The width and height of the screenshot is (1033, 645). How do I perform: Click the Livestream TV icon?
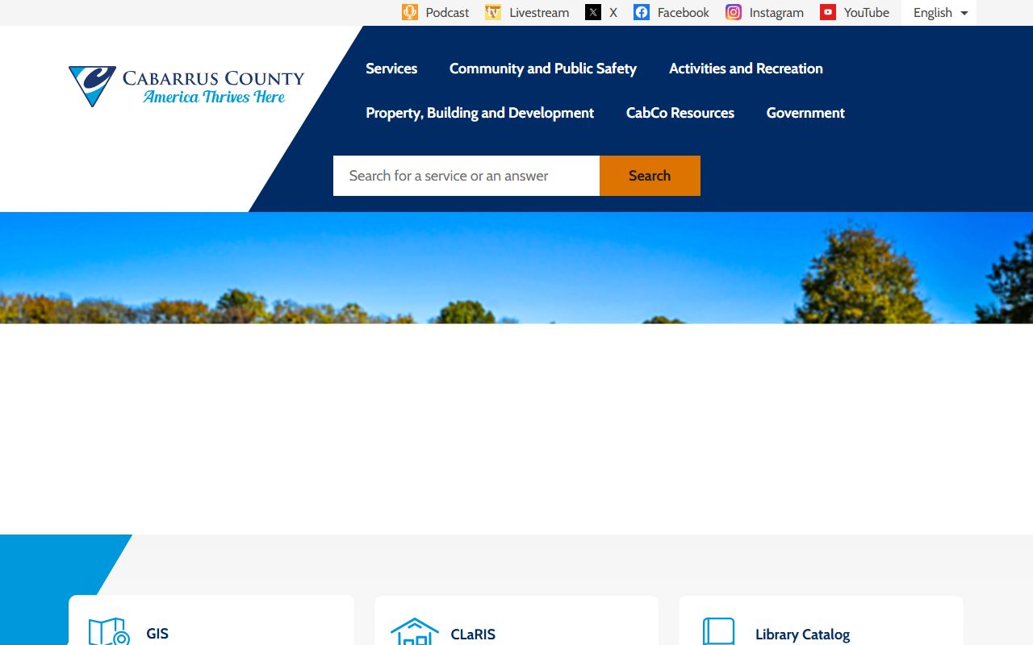(493, 12)
